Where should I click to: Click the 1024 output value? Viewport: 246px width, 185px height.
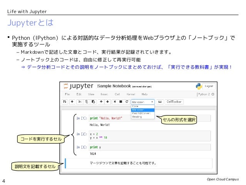(93, 154)
